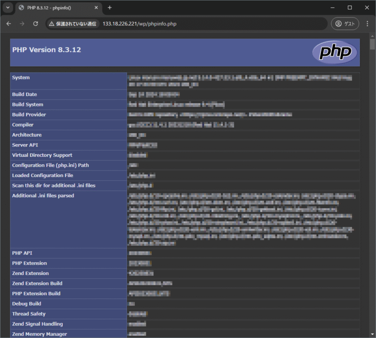Select the PHP 8.3.12 - phpinfo() tab
Viewport: 376px width, 338px height.
(52, 8)
